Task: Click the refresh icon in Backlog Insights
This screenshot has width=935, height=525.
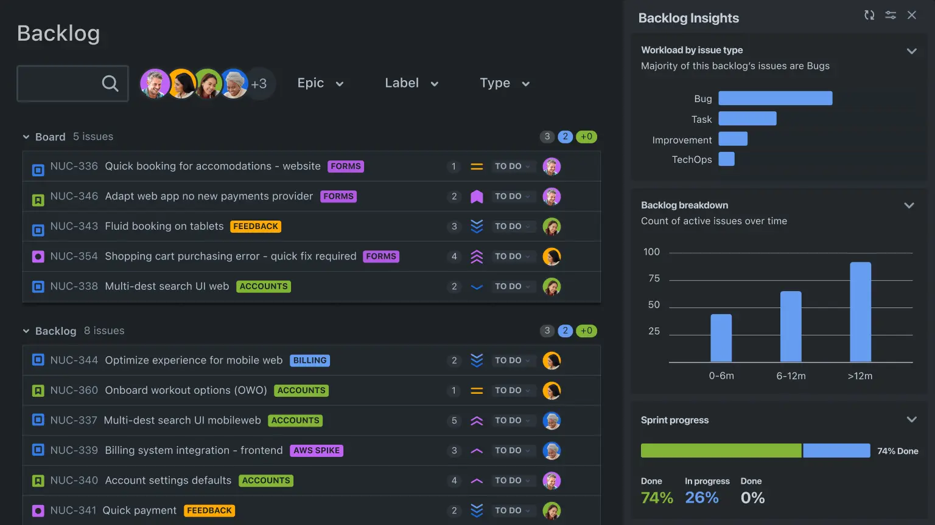Action: (869, 15)
